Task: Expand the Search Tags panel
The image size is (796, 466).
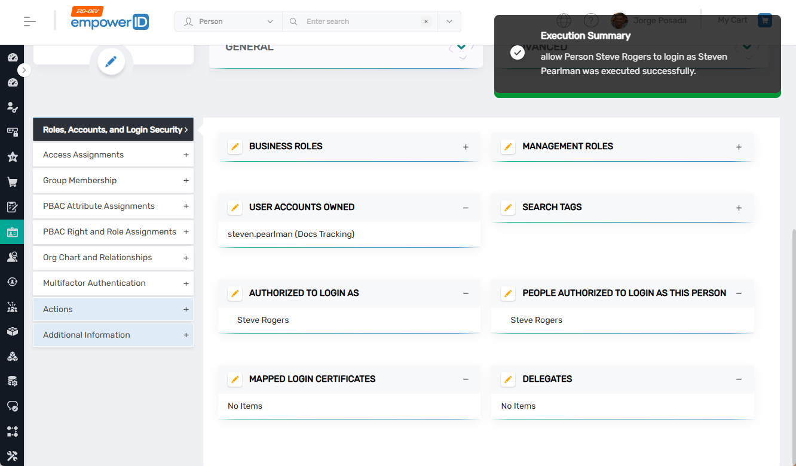Action: pos(739,208)
